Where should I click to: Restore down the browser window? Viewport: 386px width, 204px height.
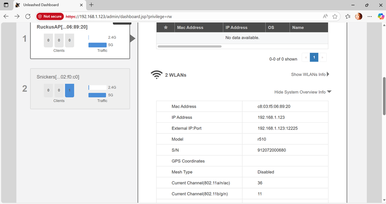pos(367,5)
